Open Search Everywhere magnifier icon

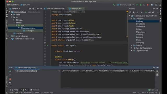click(x=160, y=5)
